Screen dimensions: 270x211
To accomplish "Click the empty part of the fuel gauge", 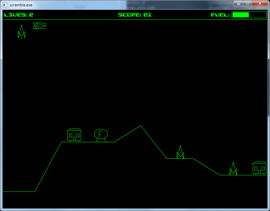I will tap(257, 15).
